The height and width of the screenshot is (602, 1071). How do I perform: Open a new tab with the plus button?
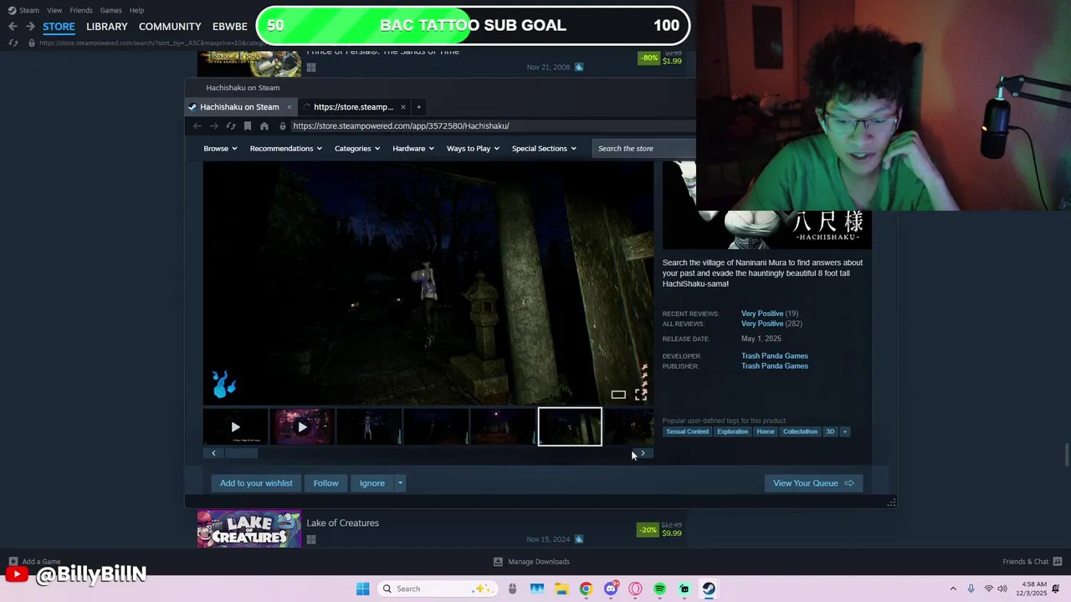(418, 107)
